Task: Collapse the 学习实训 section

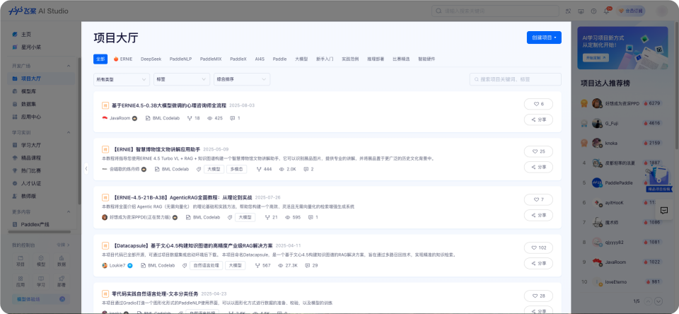Action: [69, 132]
